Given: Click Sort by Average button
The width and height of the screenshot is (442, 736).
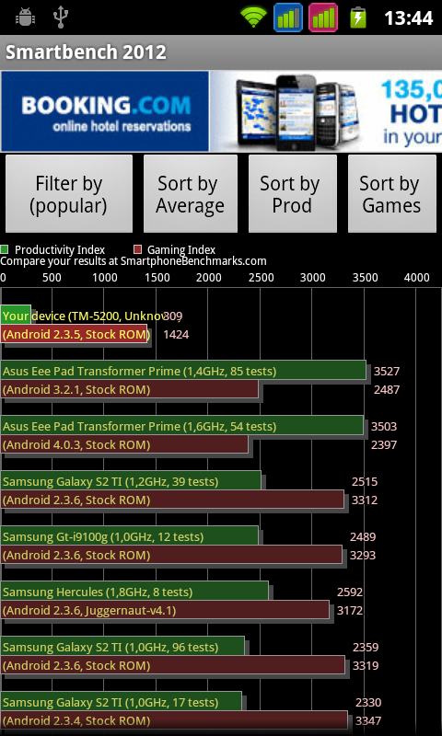Looking at the screenshot, I should [191, 194].
